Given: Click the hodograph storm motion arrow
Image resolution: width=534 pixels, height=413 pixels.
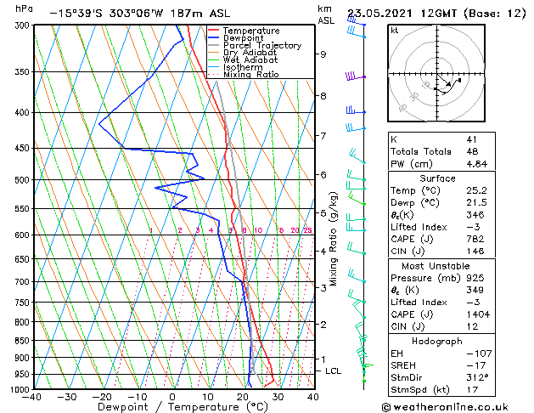Looking at the screenshot, I should click(444, 81).
